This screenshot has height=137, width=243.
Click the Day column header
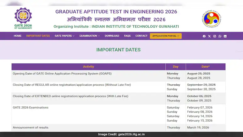(x=175, y=67)
